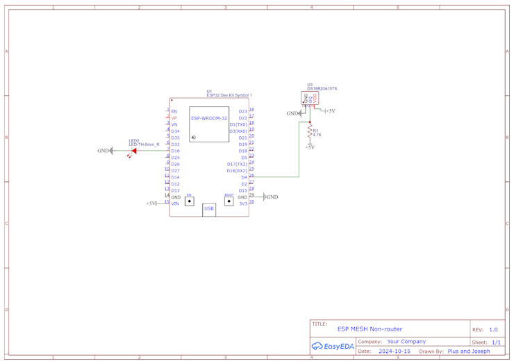Click the D18 pin label

tap(243, 151)
